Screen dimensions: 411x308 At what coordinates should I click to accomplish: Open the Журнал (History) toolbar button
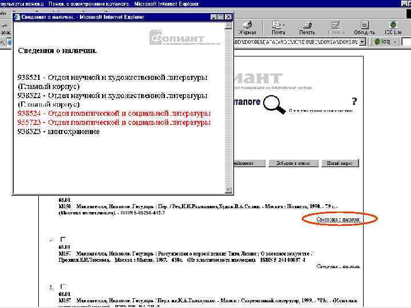(x=247, y=28)
